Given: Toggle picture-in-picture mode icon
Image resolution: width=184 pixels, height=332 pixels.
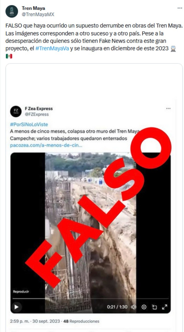Looking at the screenshot, I should tap(154, 307).
